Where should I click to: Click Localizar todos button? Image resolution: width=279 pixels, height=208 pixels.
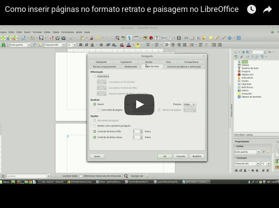pos(70,176)
